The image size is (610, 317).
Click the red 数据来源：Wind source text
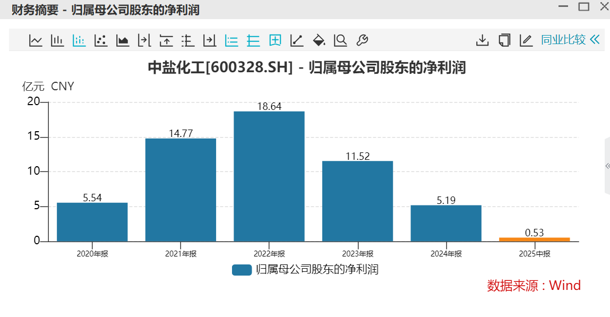(534, 286)
